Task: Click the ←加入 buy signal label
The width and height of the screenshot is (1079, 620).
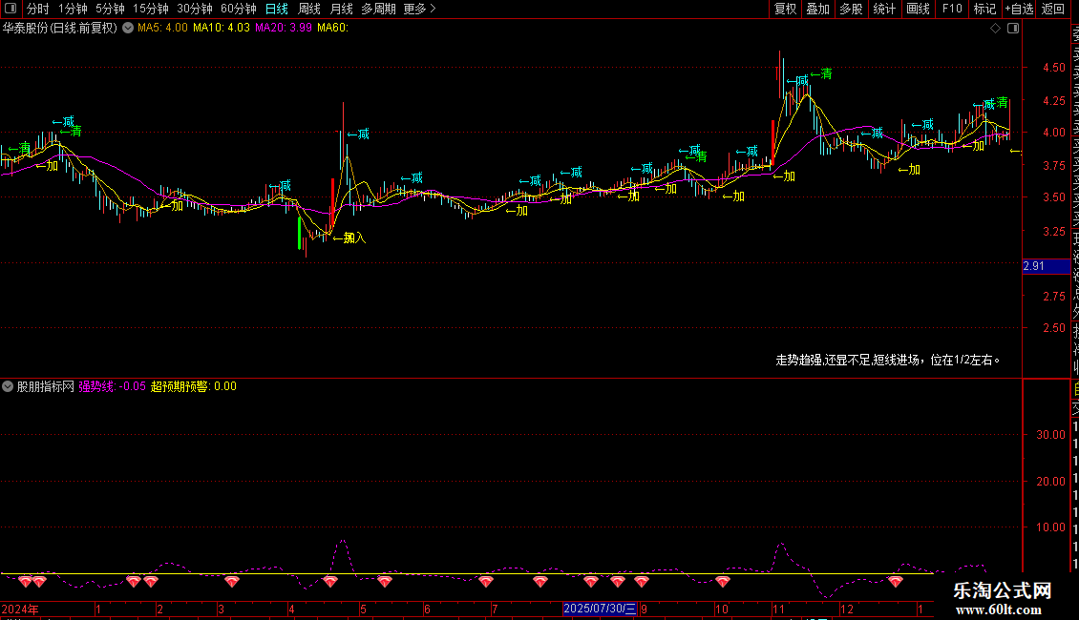Action: tap(350, 238)
